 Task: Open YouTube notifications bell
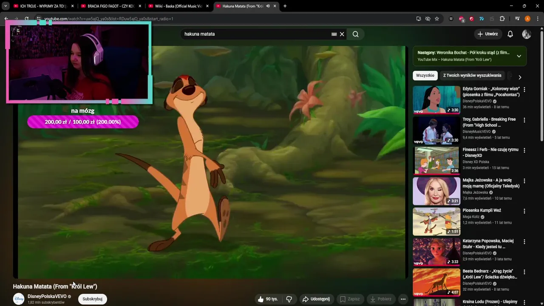tap(510, 34)
